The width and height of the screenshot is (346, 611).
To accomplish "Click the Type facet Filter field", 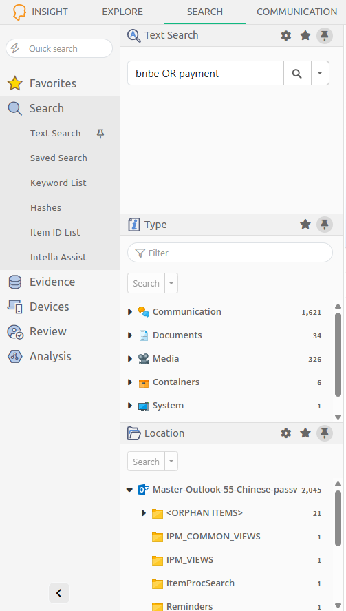I will 230,253.
